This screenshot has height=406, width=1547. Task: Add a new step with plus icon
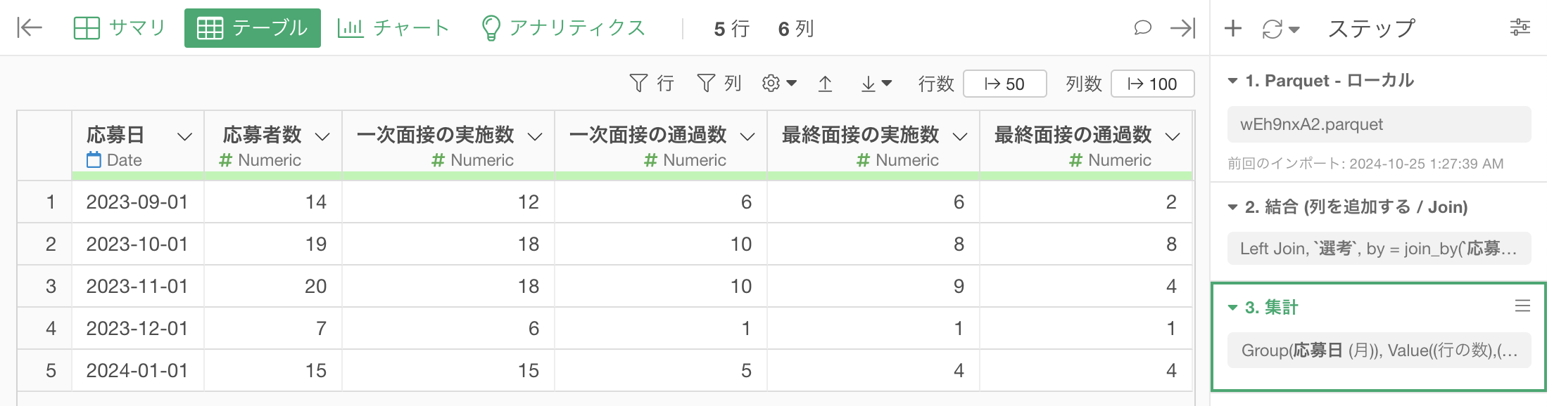[x=1232, y=28]
